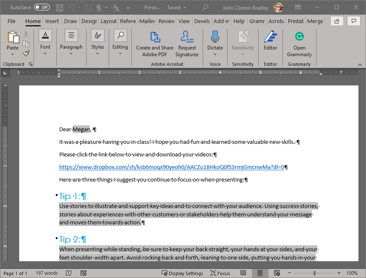Switch to the Draw tab

(70, 21)
